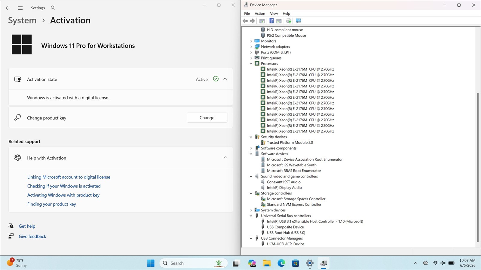Toggle the action pane toolbar icon
This screenshot has height=270, width=481.
click(279, 21)
